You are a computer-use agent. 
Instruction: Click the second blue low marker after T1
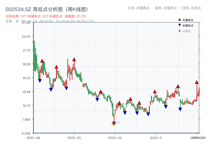click(137, 113)
